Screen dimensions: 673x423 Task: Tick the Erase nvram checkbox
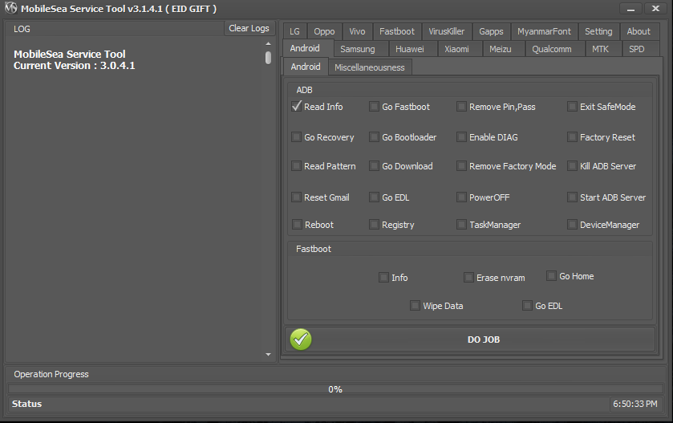tap(468, 278)
